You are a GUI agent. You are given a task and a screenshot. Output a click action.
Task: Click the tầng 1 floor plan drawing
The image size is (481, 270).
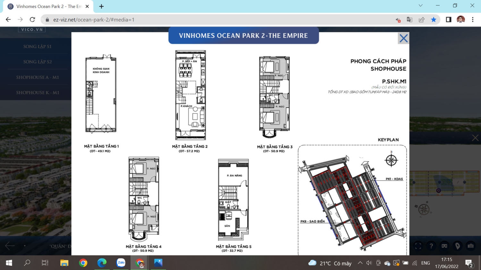[101, 94]
